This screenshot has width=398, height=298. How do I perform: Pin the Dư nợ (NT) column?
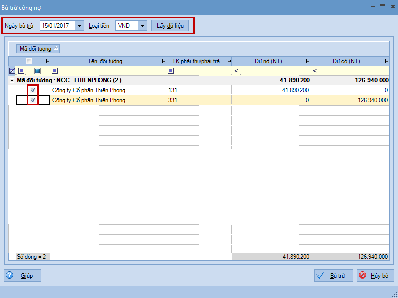(x=306, y=61)
